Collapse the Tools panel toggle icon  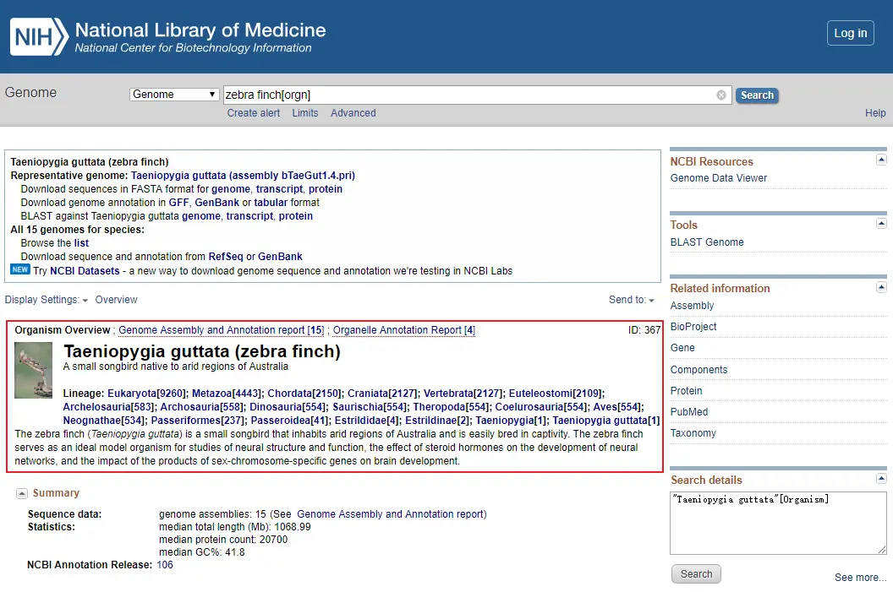point(881,224)
